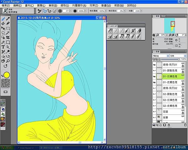The width and height of the screenshot is (188, 150).
Task: Select the Lasso tool
Action: point(3,33)
